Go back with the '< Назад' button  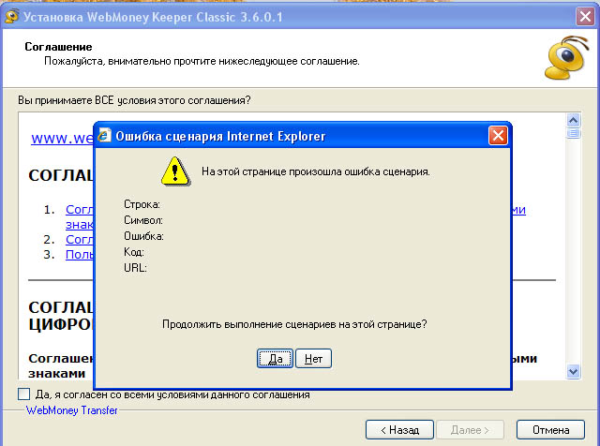tap(399, 430)
